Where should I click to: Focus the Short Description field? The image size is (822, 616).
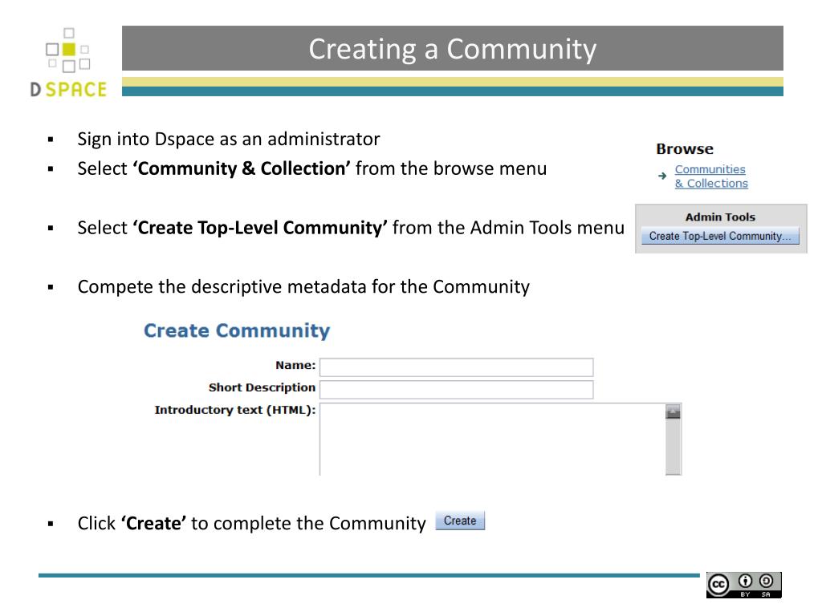point(456,389)
